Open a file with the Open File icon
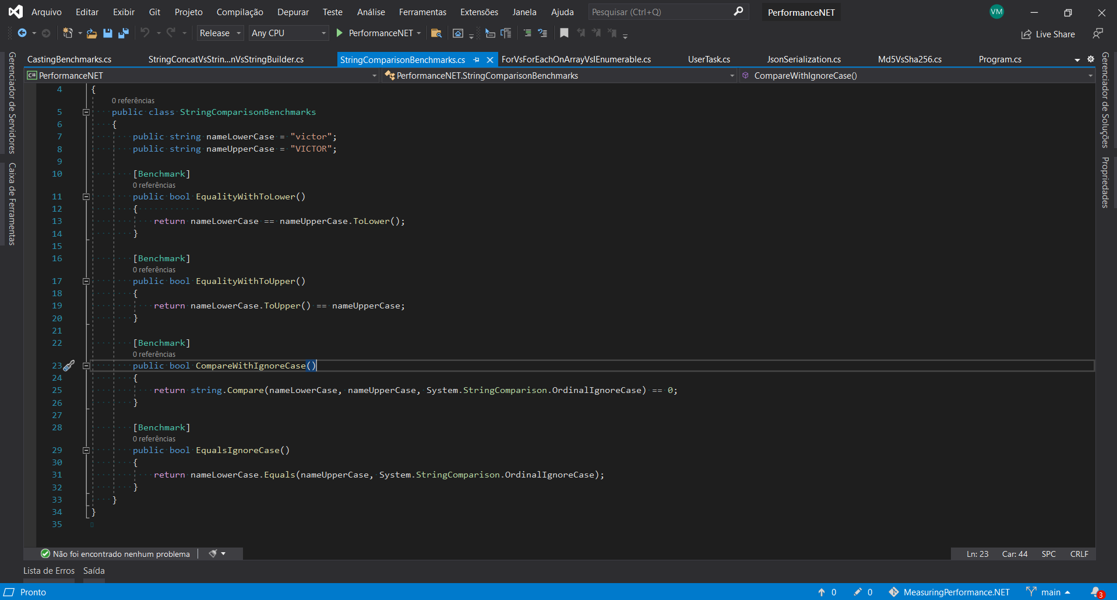Viewport: 1117px width, 600px height. tap(91, 33)
